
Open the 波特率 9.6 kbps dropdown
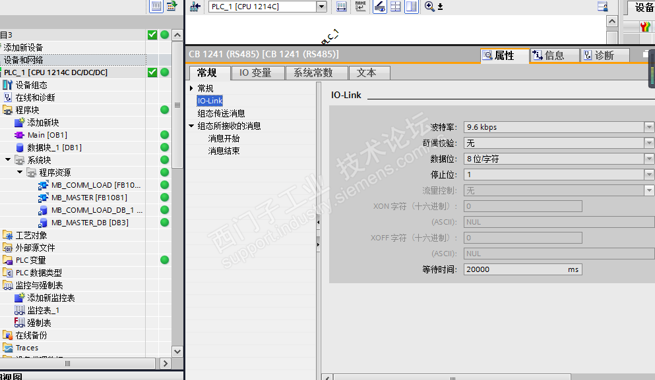(x=648, y=127)
